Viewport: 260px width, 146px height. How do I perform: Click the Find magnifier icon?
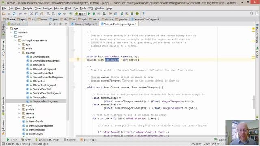click(48, 14)
